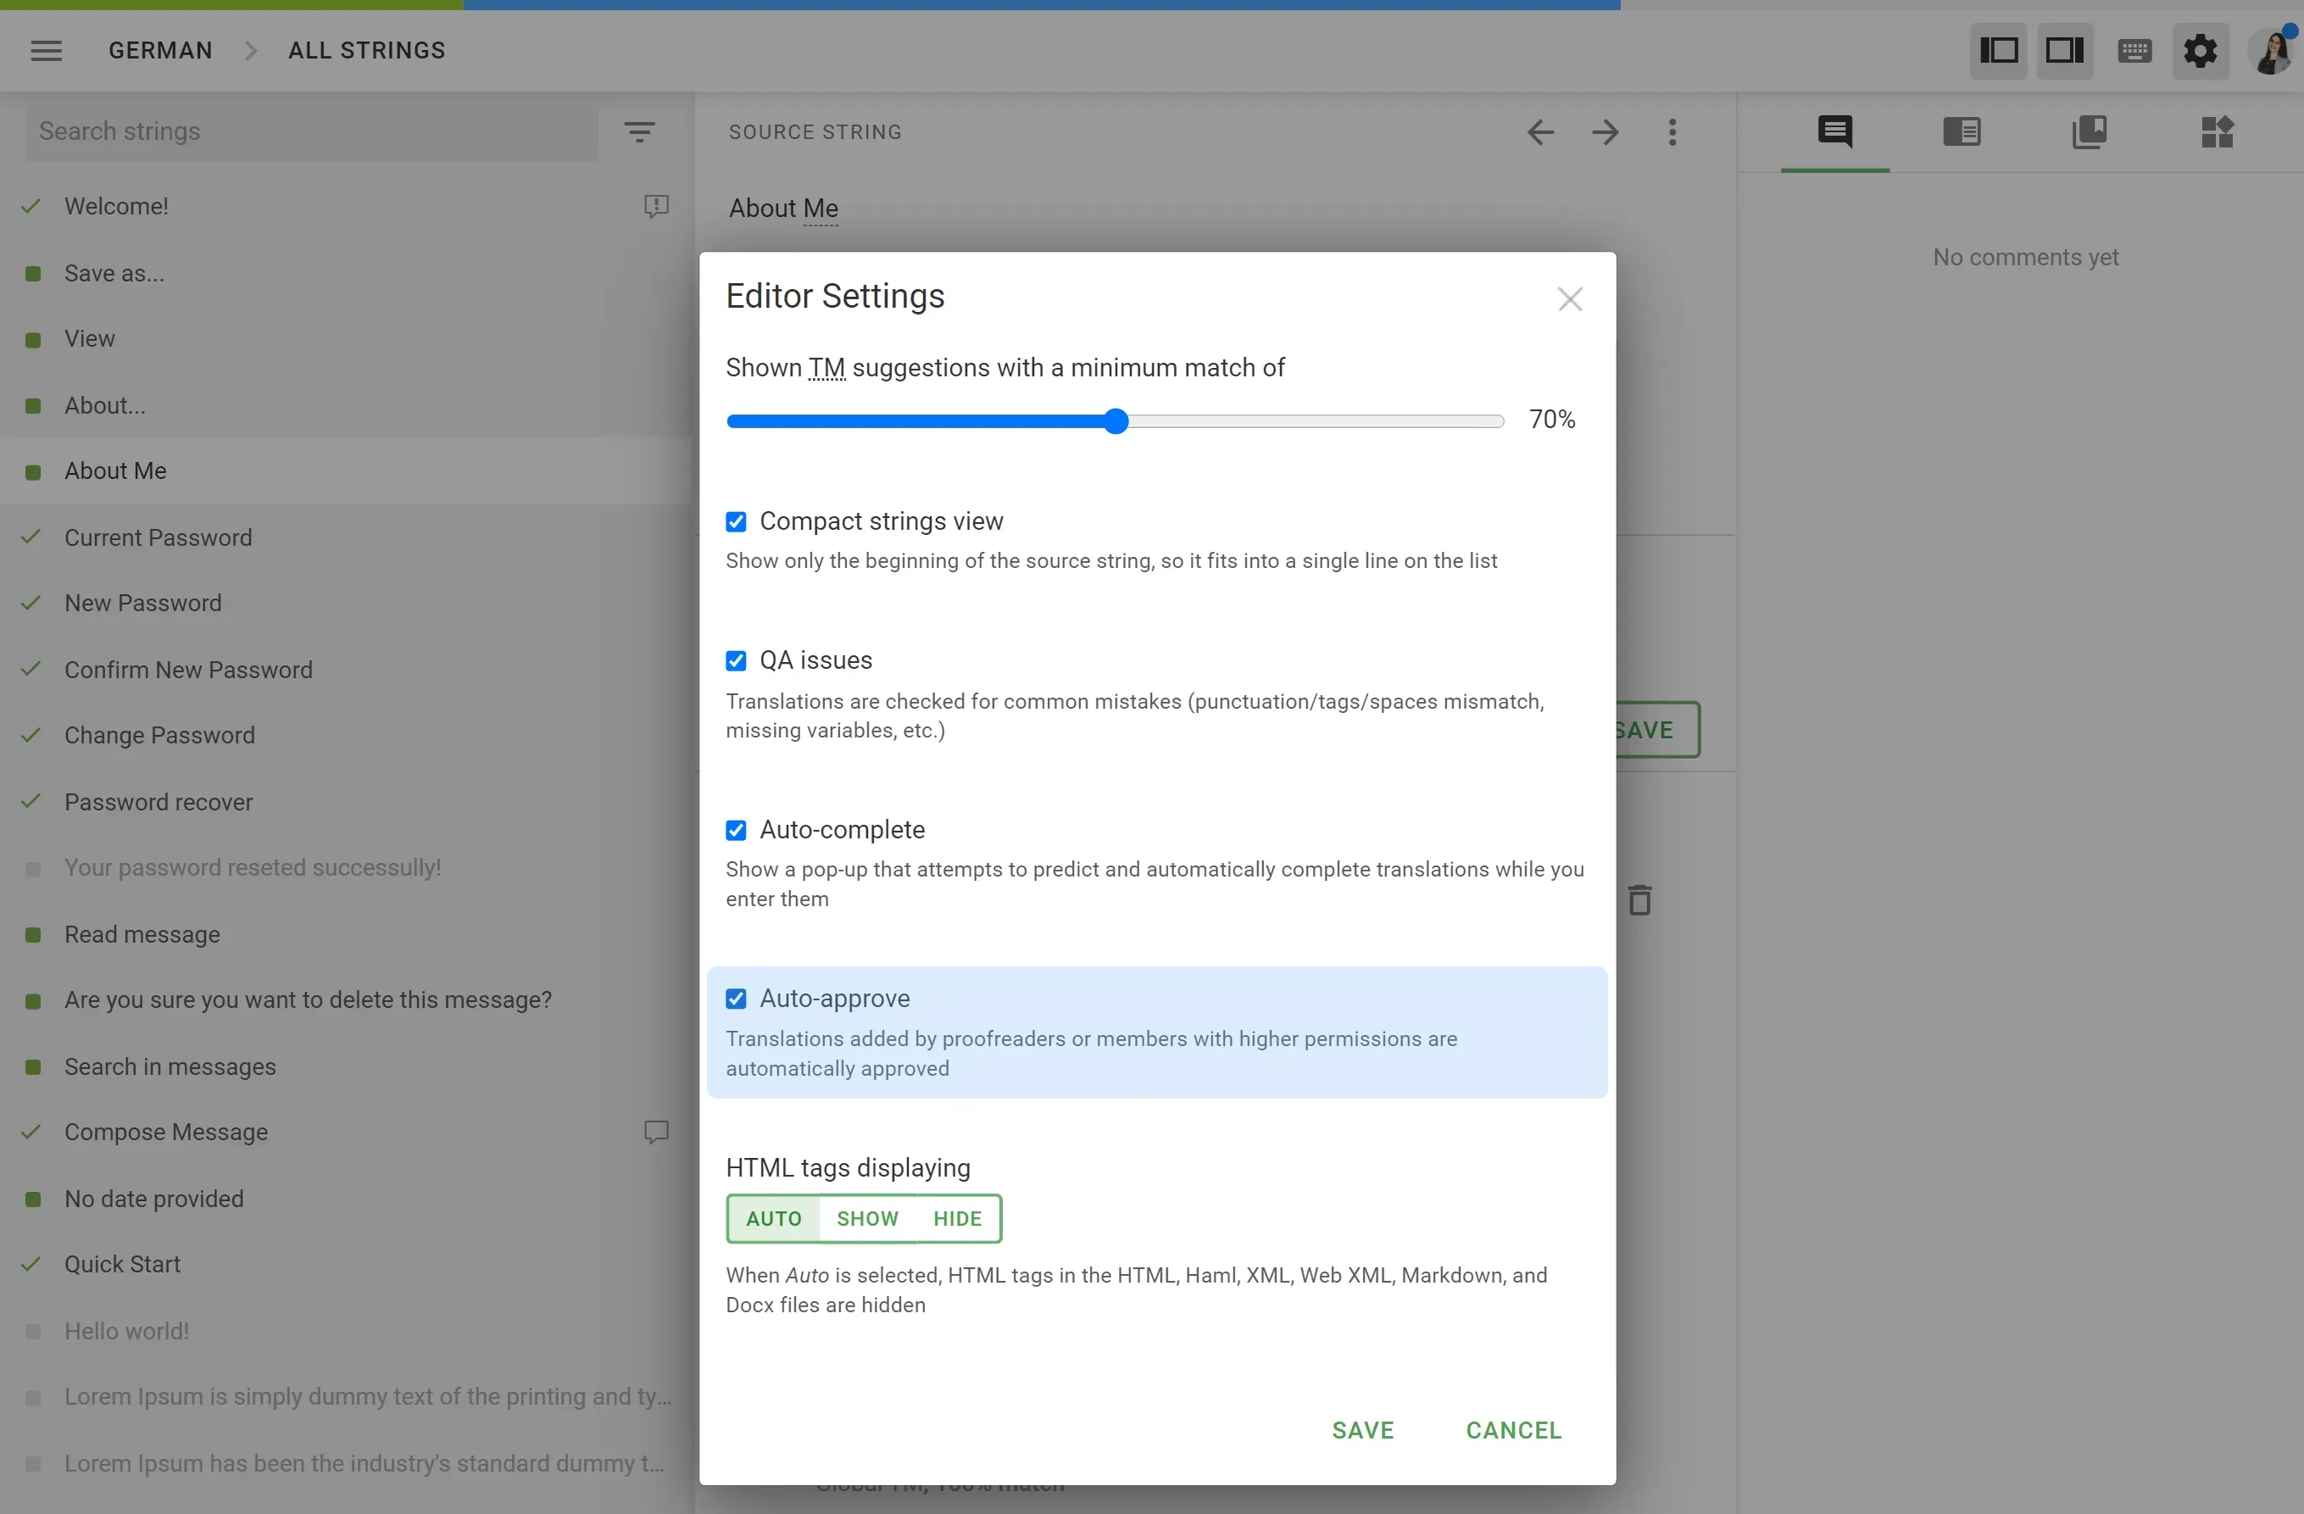The height and width of the screenshot is (1514, 2304).
Task: Click the keyboard shortcuts icon
Action: (2135, 49)
